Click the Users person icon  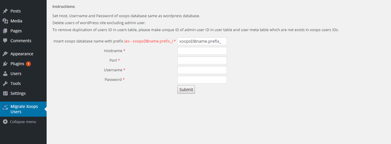point(5,74)
